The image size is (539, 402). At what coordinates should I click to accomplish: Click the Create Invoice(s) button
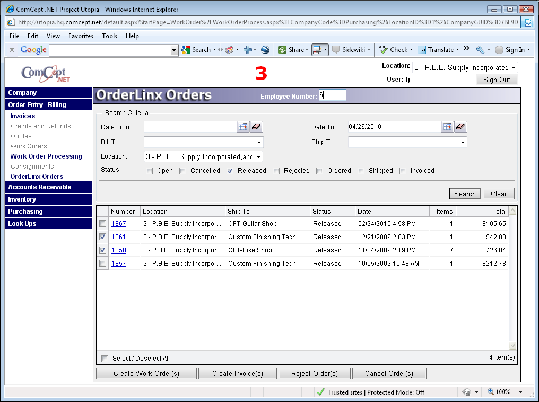coord(238,374)
